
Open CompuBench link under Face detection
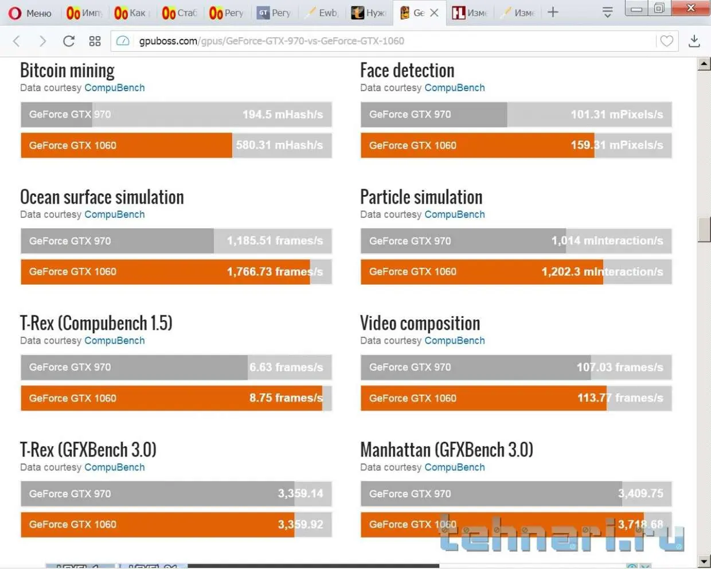pos(455,88)
